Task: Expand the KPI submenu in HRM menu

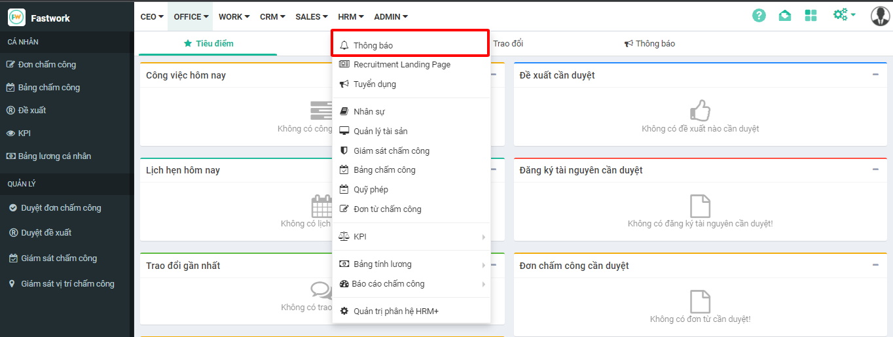Action: click(x=411, y=237)
